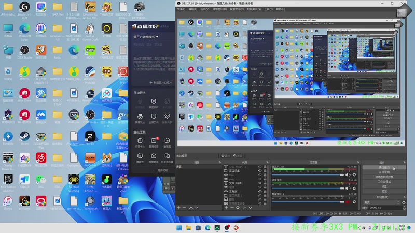
Task: Mute the 麦克风/Aux audio channel
Action: pos(348,174)
